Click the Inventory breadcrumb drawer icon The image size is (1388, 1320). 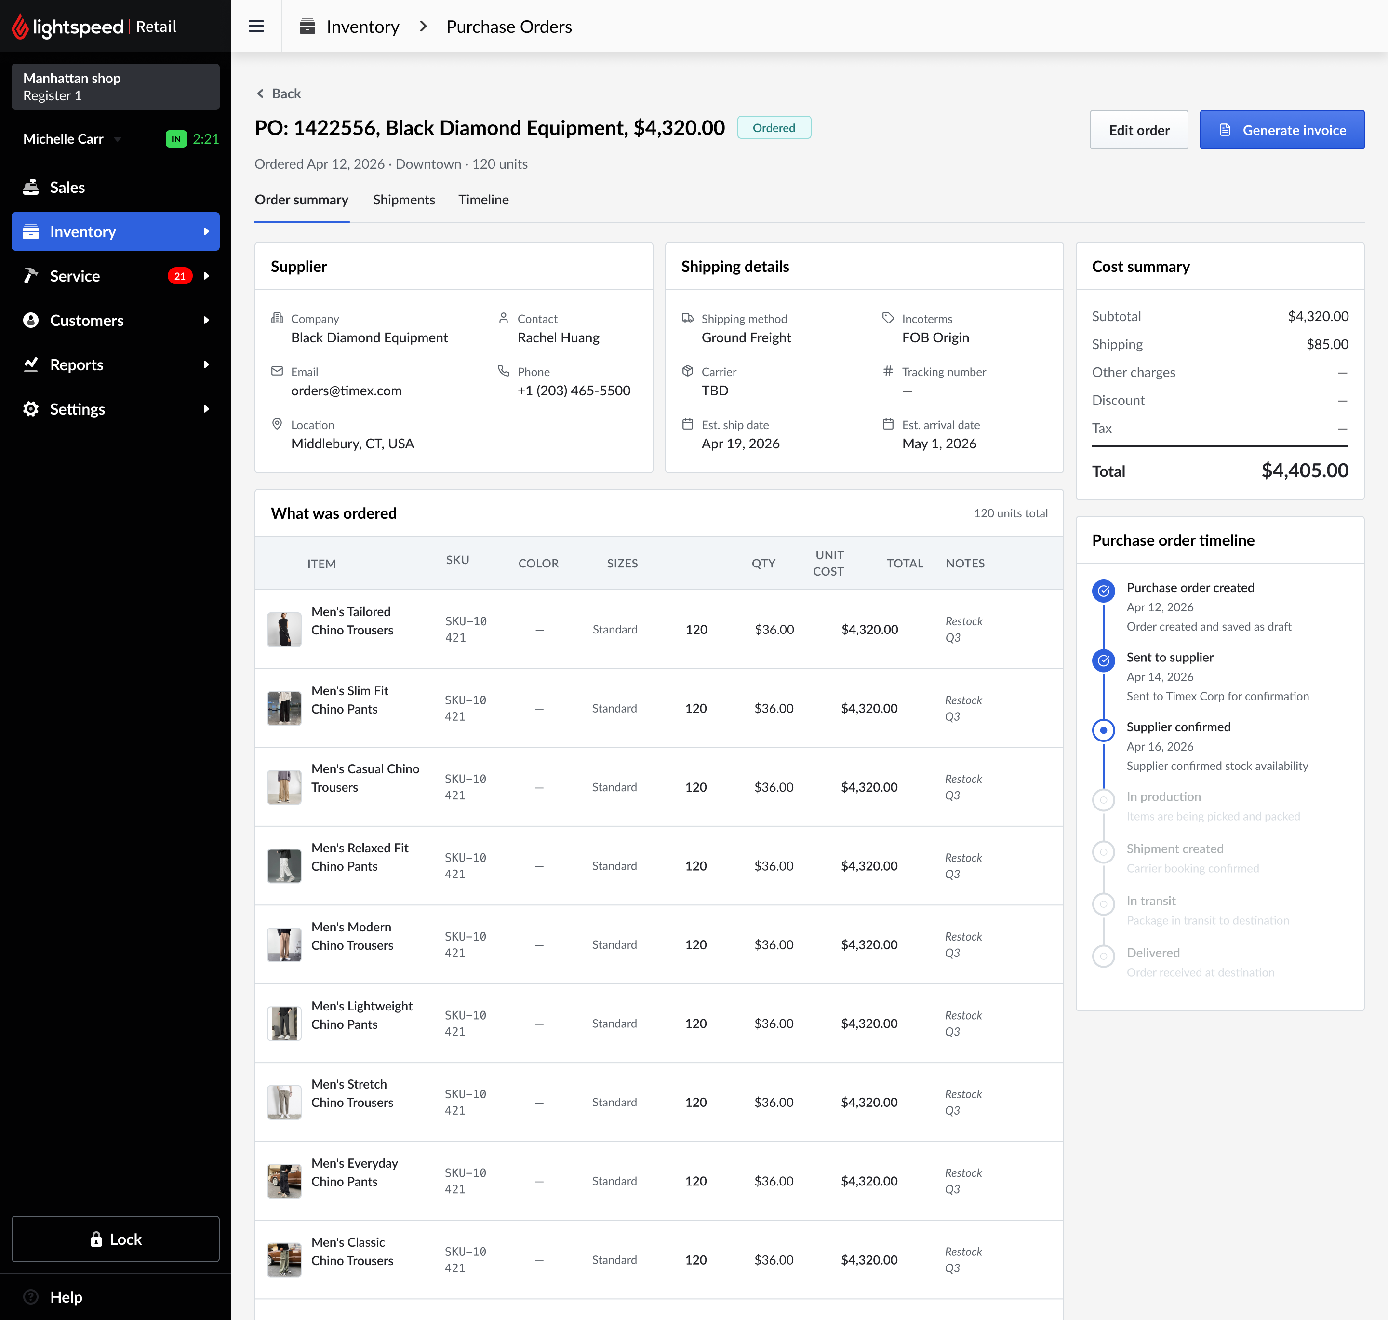point(307,27)
